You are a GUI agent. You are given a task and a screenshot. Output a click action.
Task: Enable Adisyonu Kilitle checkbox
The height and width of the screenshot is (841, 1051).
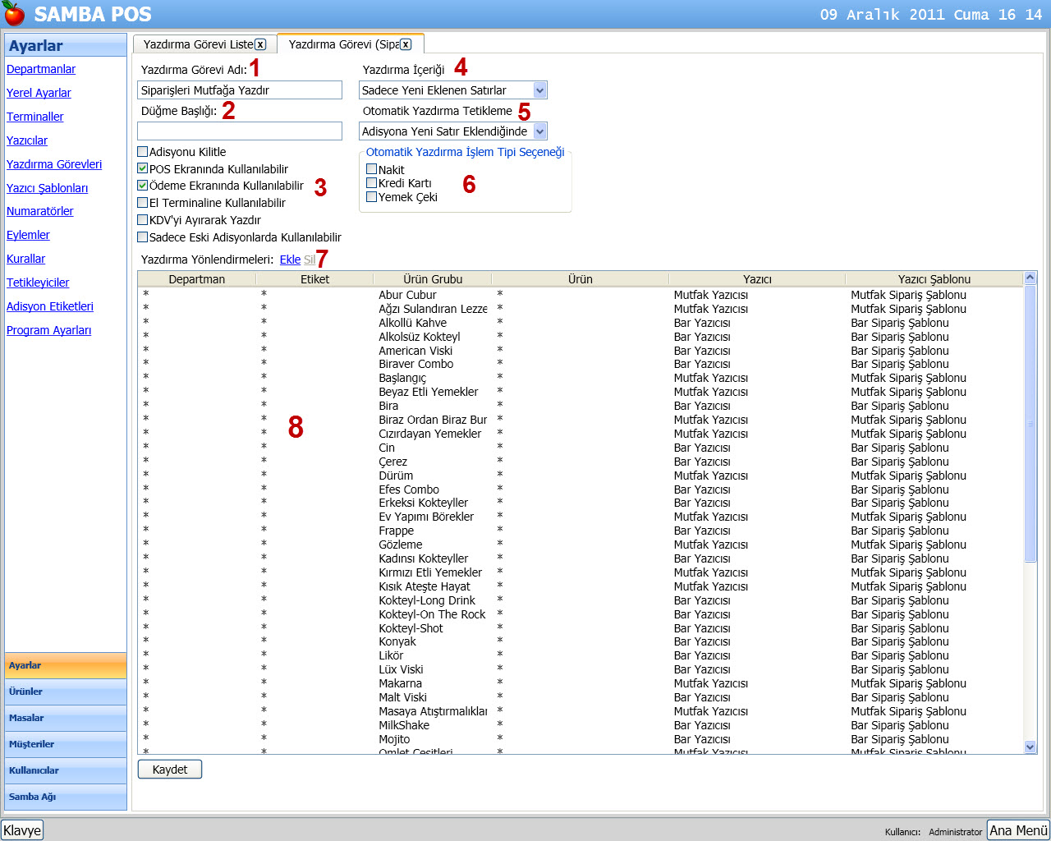pyautogui.click(x=143, y=152)
